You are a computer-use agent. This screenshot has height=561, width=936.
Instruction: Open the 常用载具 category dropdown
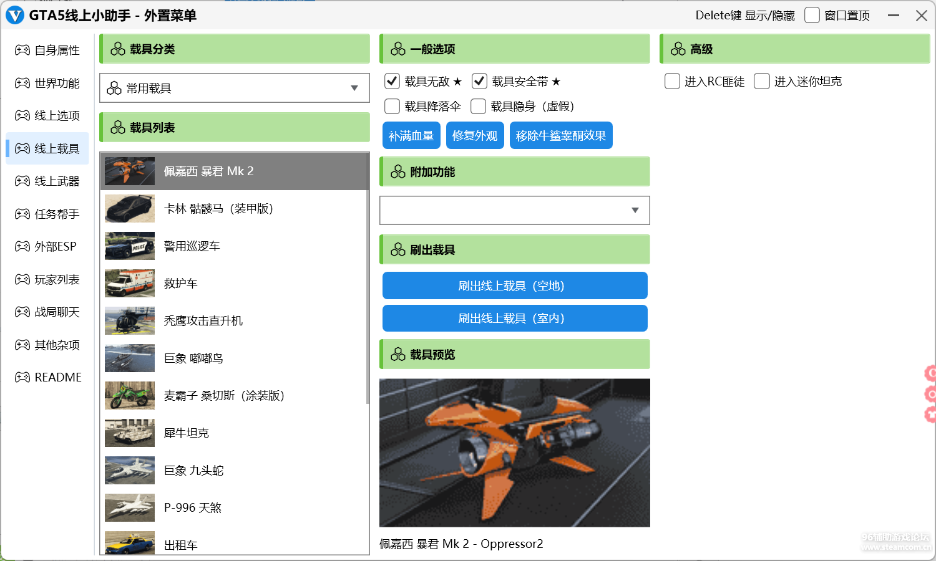[234, 89]
